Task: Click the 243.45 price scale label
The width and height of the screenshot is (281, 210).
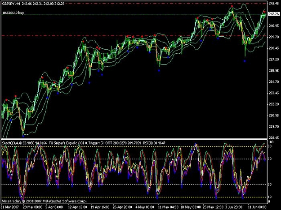Action: tap(274, 4)
